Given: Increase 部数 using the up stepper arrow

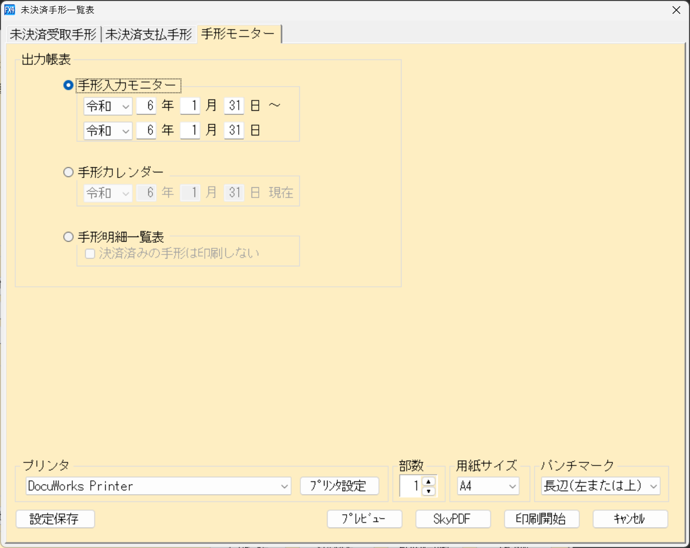Looking at the screenshot, I should (x=428, y=482).
